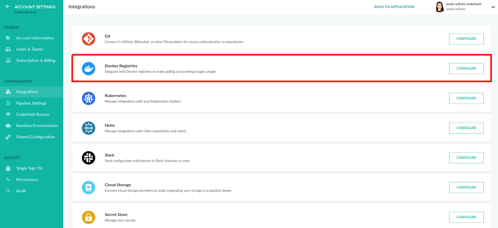Click the Docker Registries whale icon

[x=88, y=69]
